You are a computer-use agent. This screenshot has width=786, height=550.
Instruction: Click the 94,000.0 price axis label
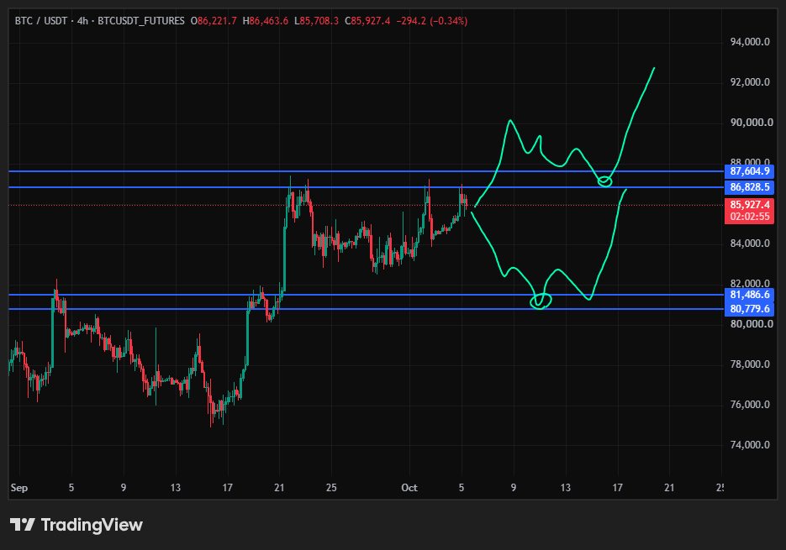coord(750,42)
